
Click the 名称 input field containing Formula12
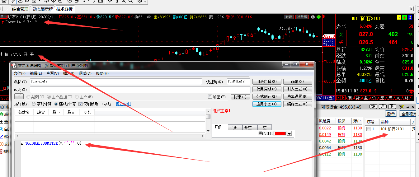point(116,82)
